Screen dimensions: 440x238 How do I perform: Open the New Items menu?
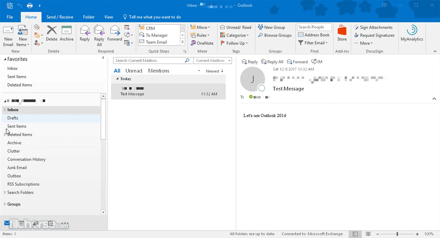click(x=23, y=36)
